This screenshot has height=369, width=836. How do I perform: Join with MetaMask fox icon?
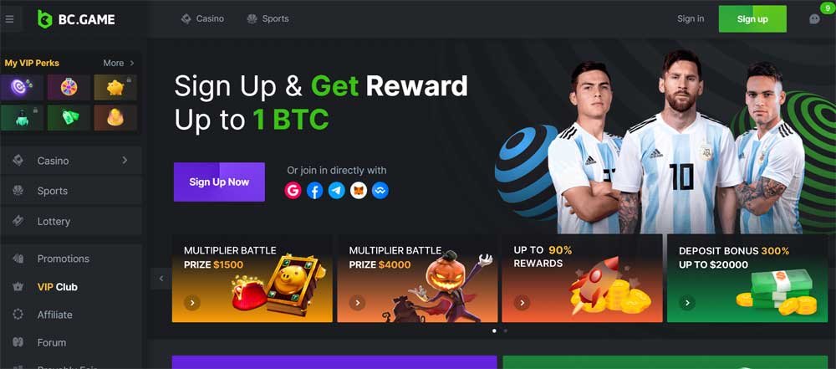point(359,190)
